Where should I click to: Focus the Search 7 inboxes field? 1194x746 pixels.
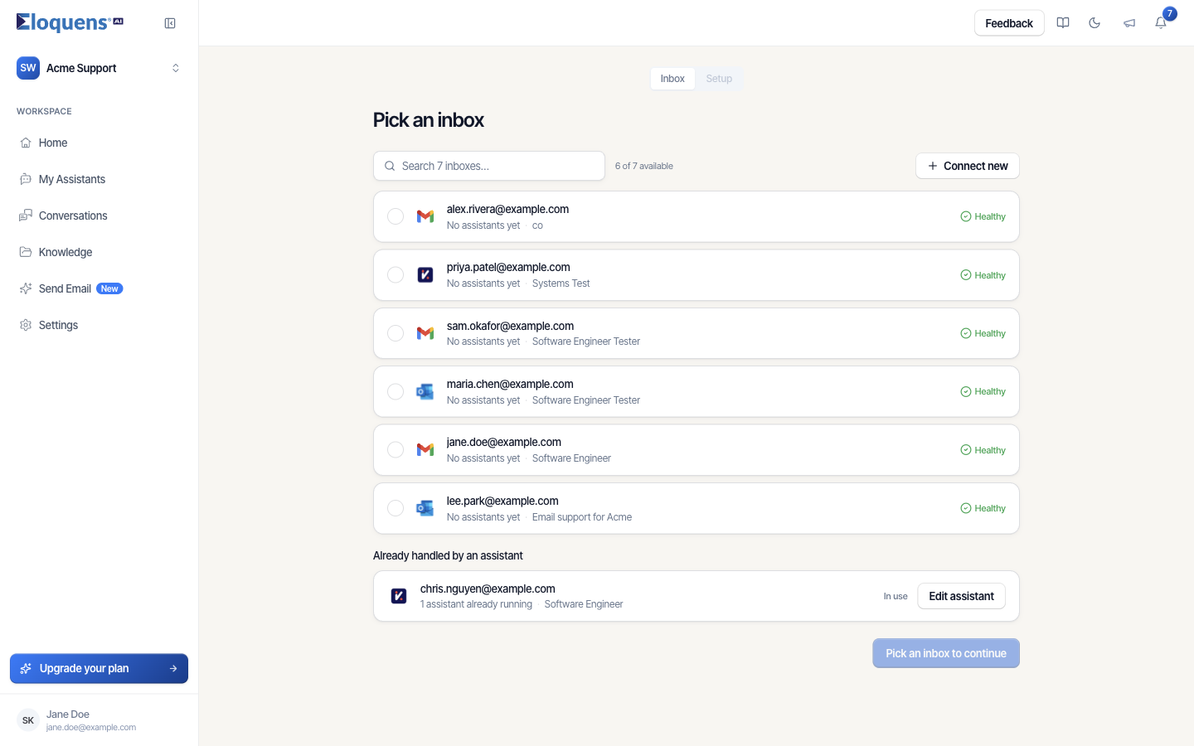(489, 166)
